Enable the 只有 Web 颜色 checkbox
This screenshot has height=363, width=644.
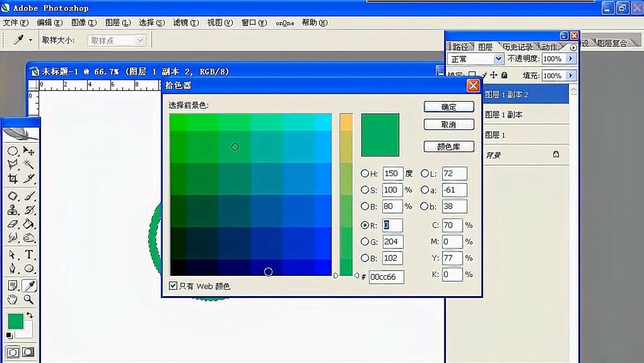click(x=173, y=286)
